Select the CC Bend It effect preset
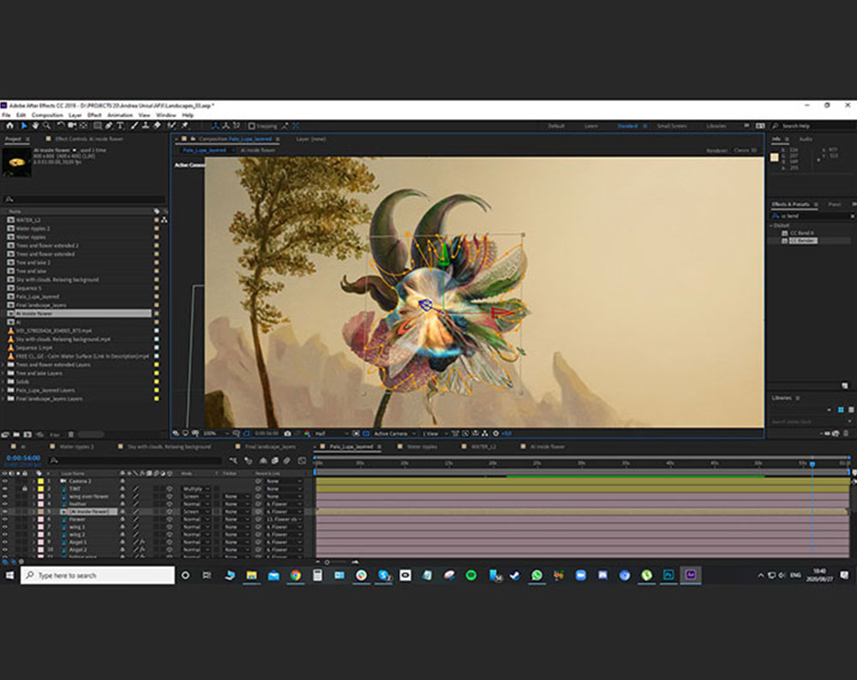 (x=801, y=233)
